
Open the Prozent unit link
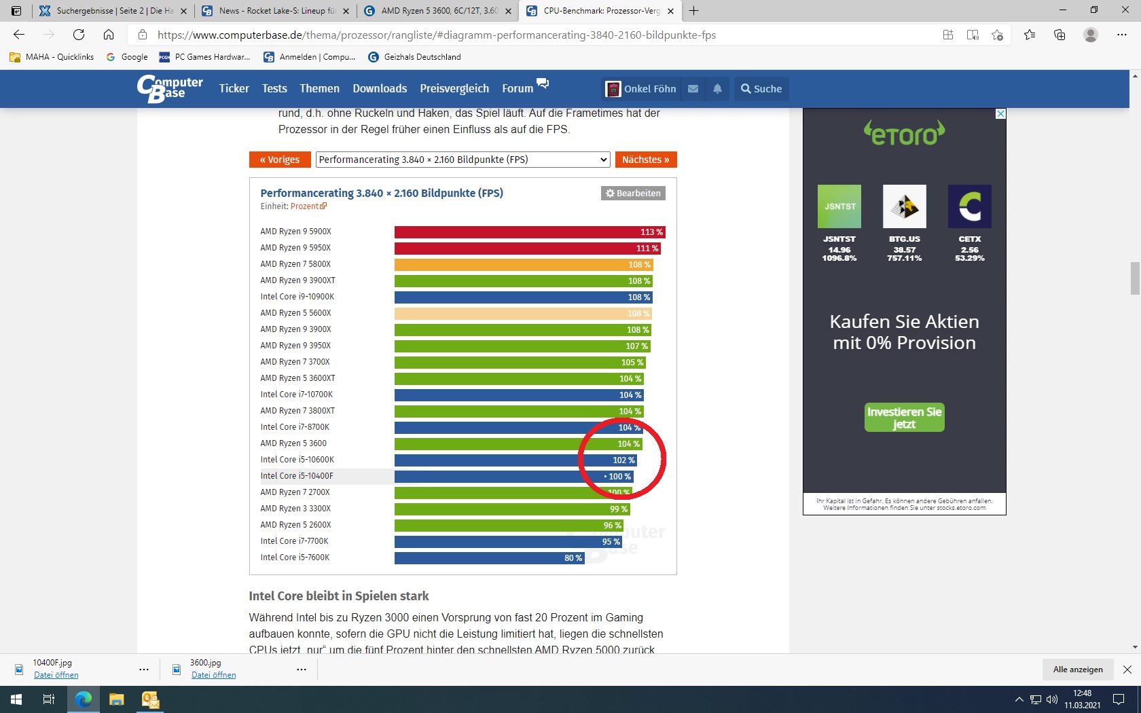[x=308, y=206]
